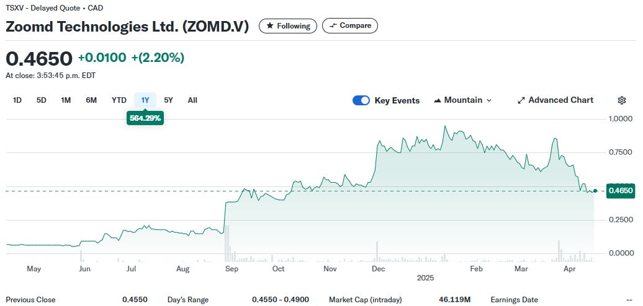Click the Compare button
Viewport: 643px width, 306px height.
[x=350, y=26]
